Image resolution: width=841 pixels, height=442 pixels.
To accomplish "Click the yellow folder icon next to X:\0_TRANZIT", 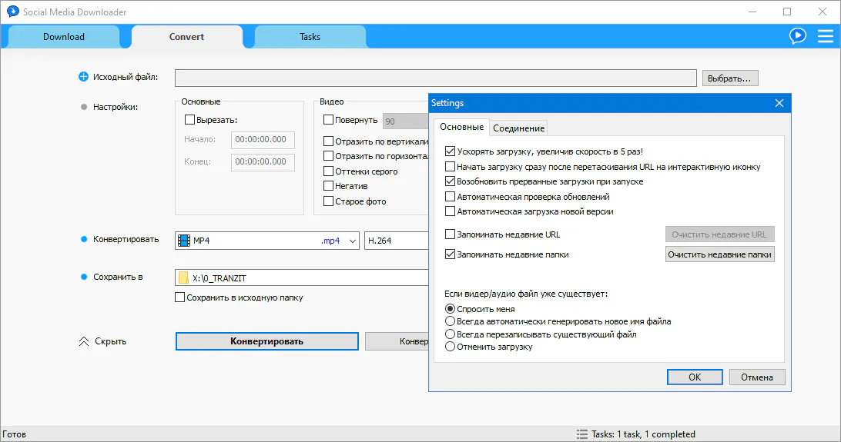I will pos(183,278).
